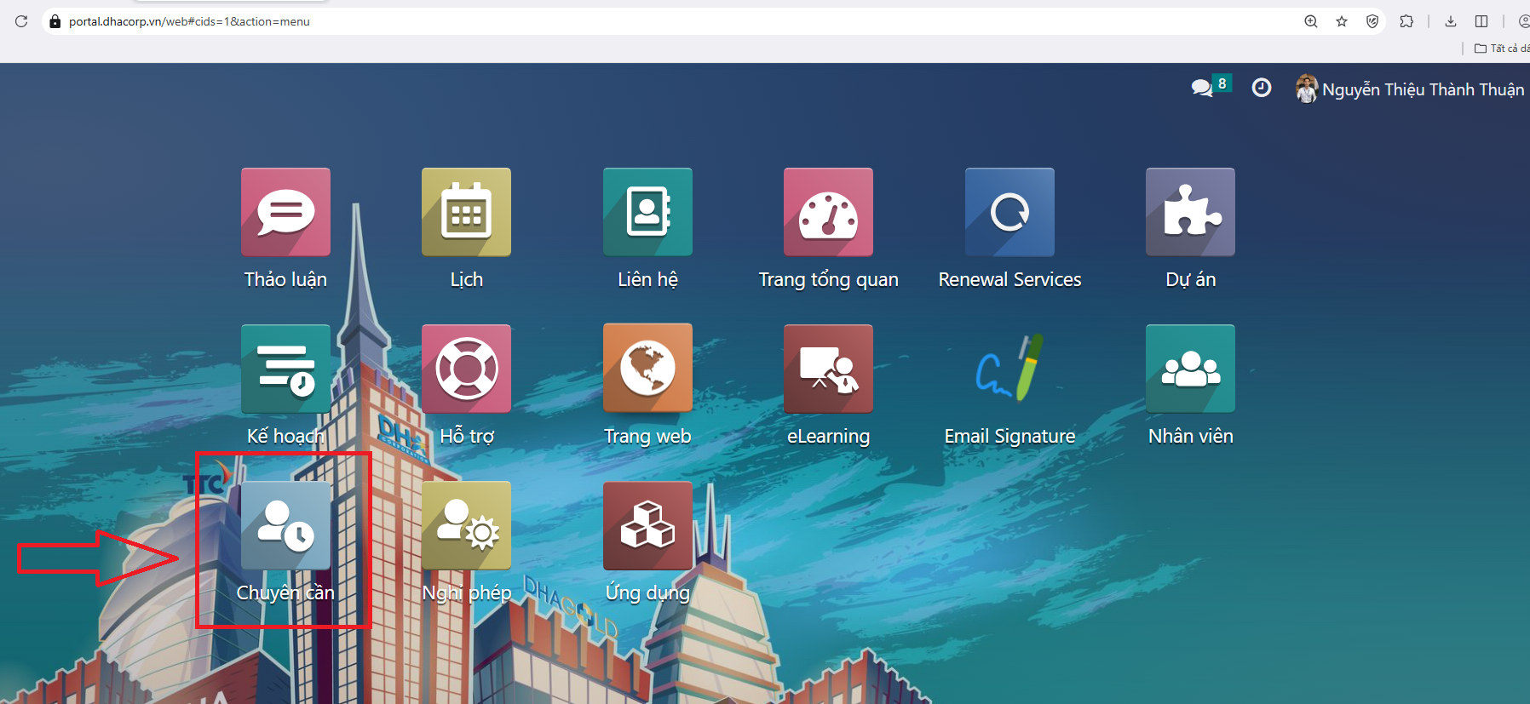
Task: Open the Email Signature app
Action: point(1009,369)
